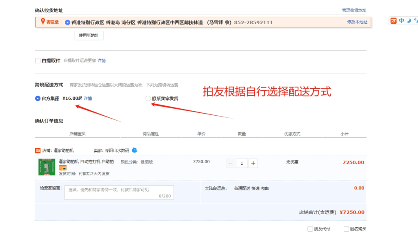418x233 pixels.
Task: Click the credit card icon under product title
Action: point(63,168)
